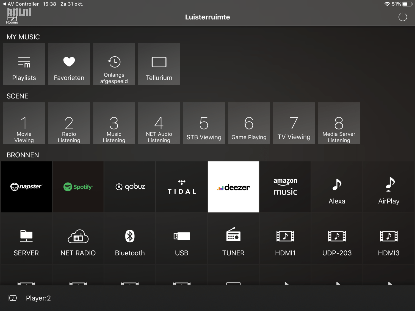Open Onlangs afgespeeld history tile
This screenshot has height=311, width=415.
tap(114, 64)
